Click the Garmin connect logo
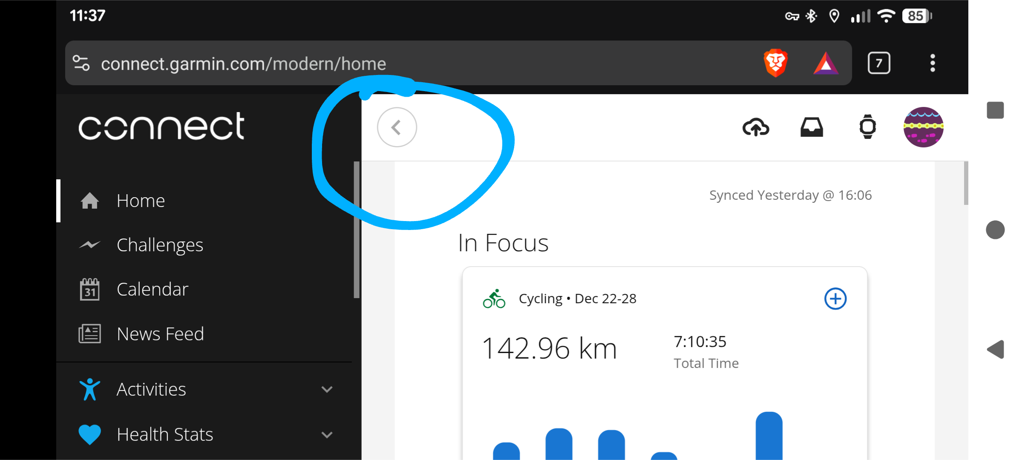Viewport: 1022px width, 460px height. point(161,126)
